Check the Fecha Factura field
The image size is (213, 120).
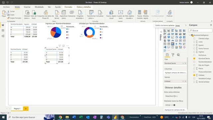[x=194, y=48]
